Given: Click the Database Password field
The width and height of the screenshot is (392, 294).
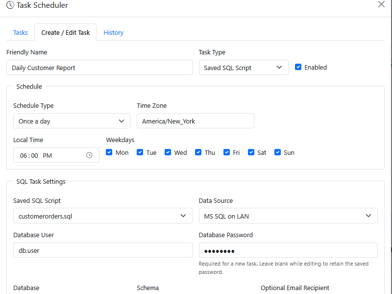Looking at the screenshot, I should click(x=288, y=250).
